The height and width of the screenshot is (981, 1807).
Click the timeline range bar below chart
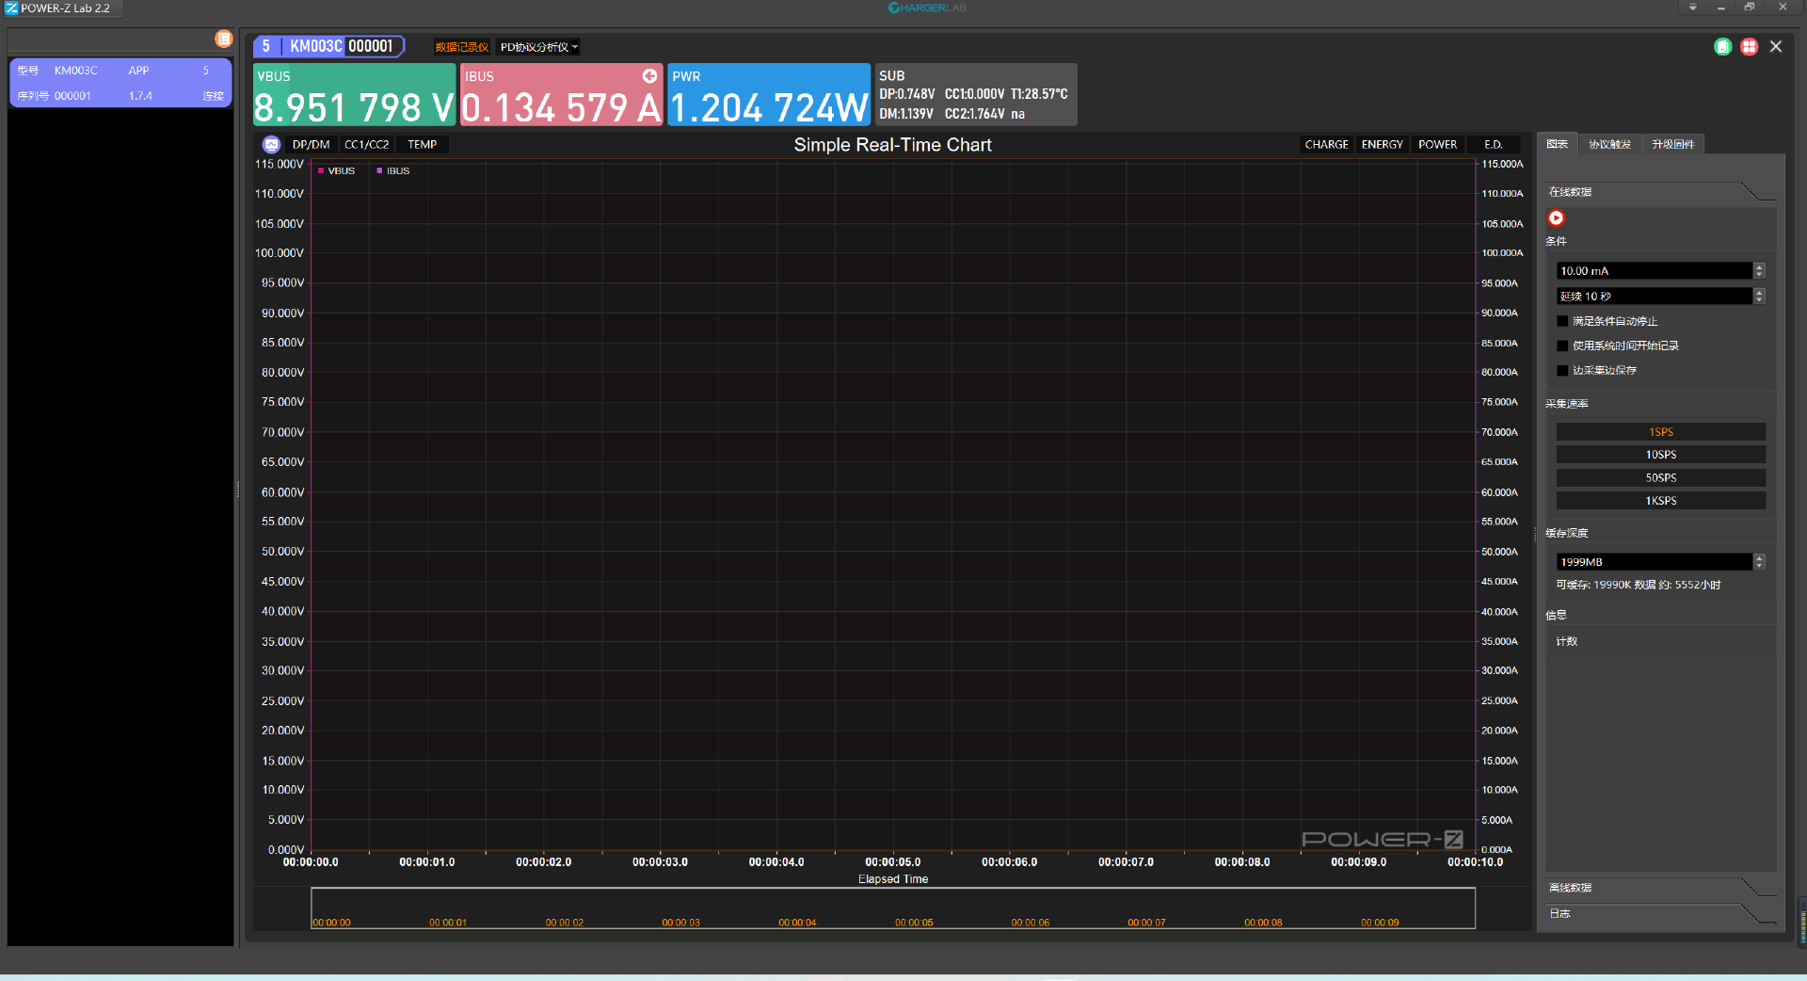click(892, 908)
